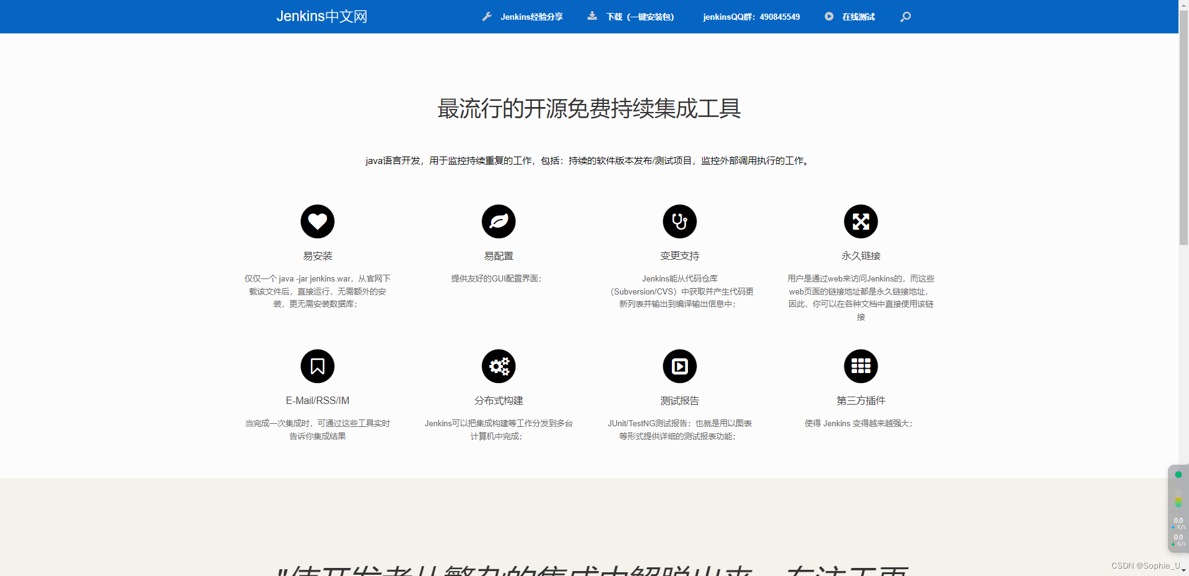Click the heart icon above 易安装

[317, 221]
